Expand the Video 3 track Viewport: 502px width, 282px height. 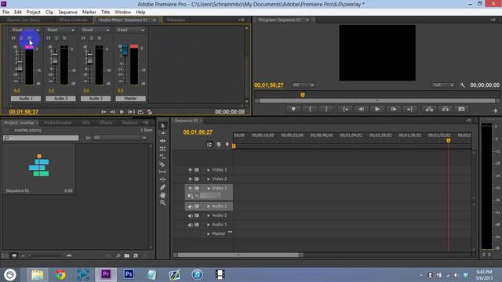pos(209,170)
